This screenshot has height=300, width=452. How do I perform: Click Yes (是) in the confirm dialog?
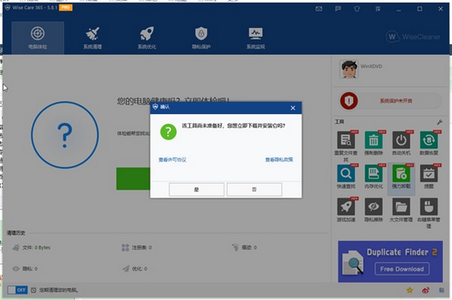(196, 189)
